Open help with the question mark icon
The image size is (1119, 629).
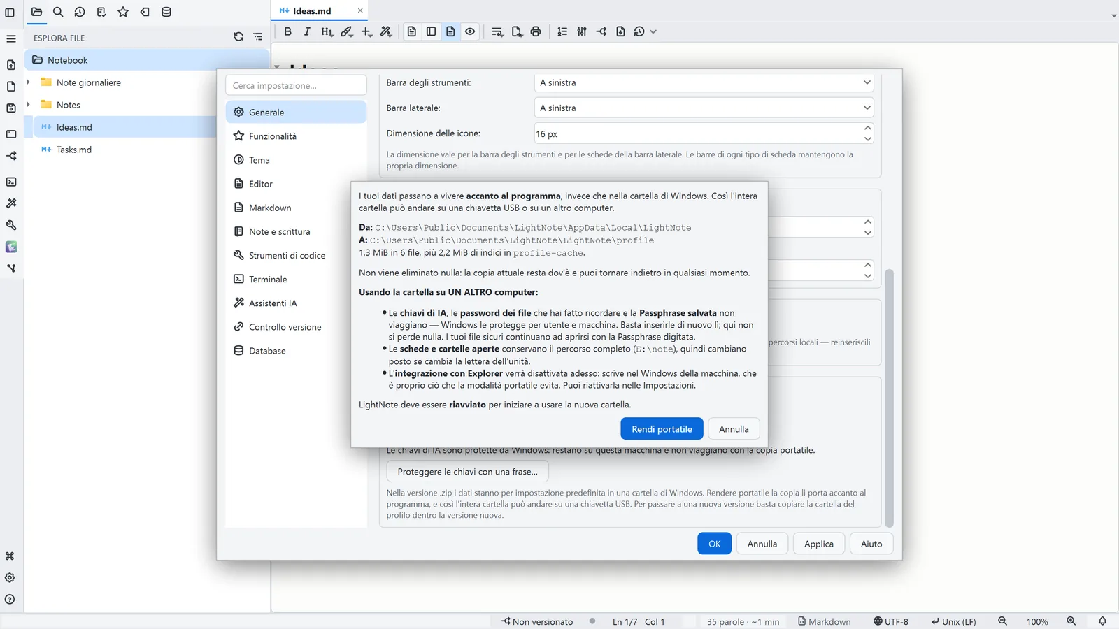[x=10, y=600]
